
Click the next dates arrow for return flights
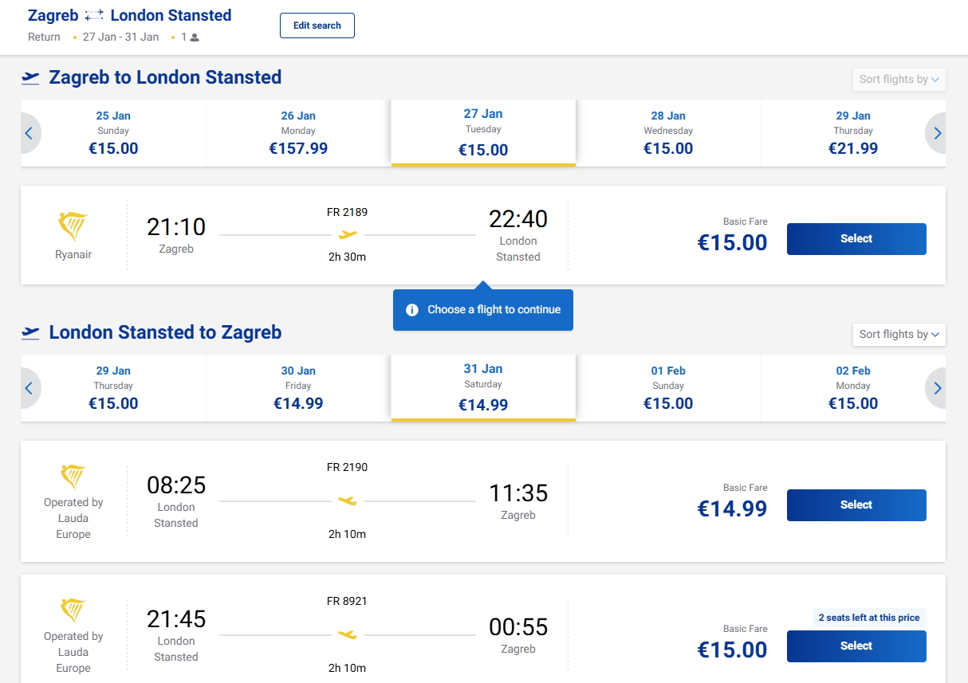pyautogui.click(x=937, y=389)
